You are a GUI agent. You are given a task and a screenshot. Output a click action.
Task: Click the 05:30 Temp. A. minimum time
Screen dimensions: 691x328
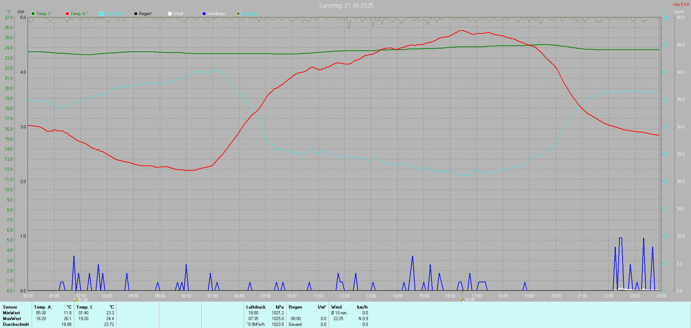point(41,313)
